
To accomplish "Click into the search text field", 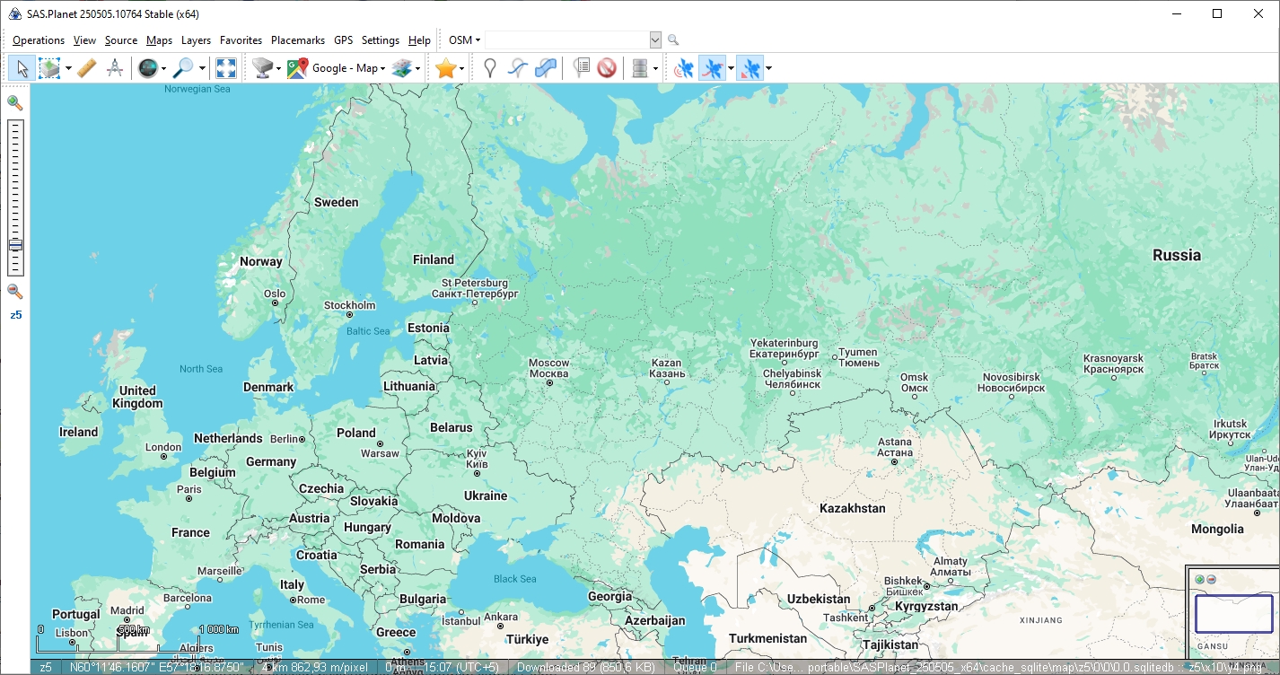I will [x=565, y=40].
